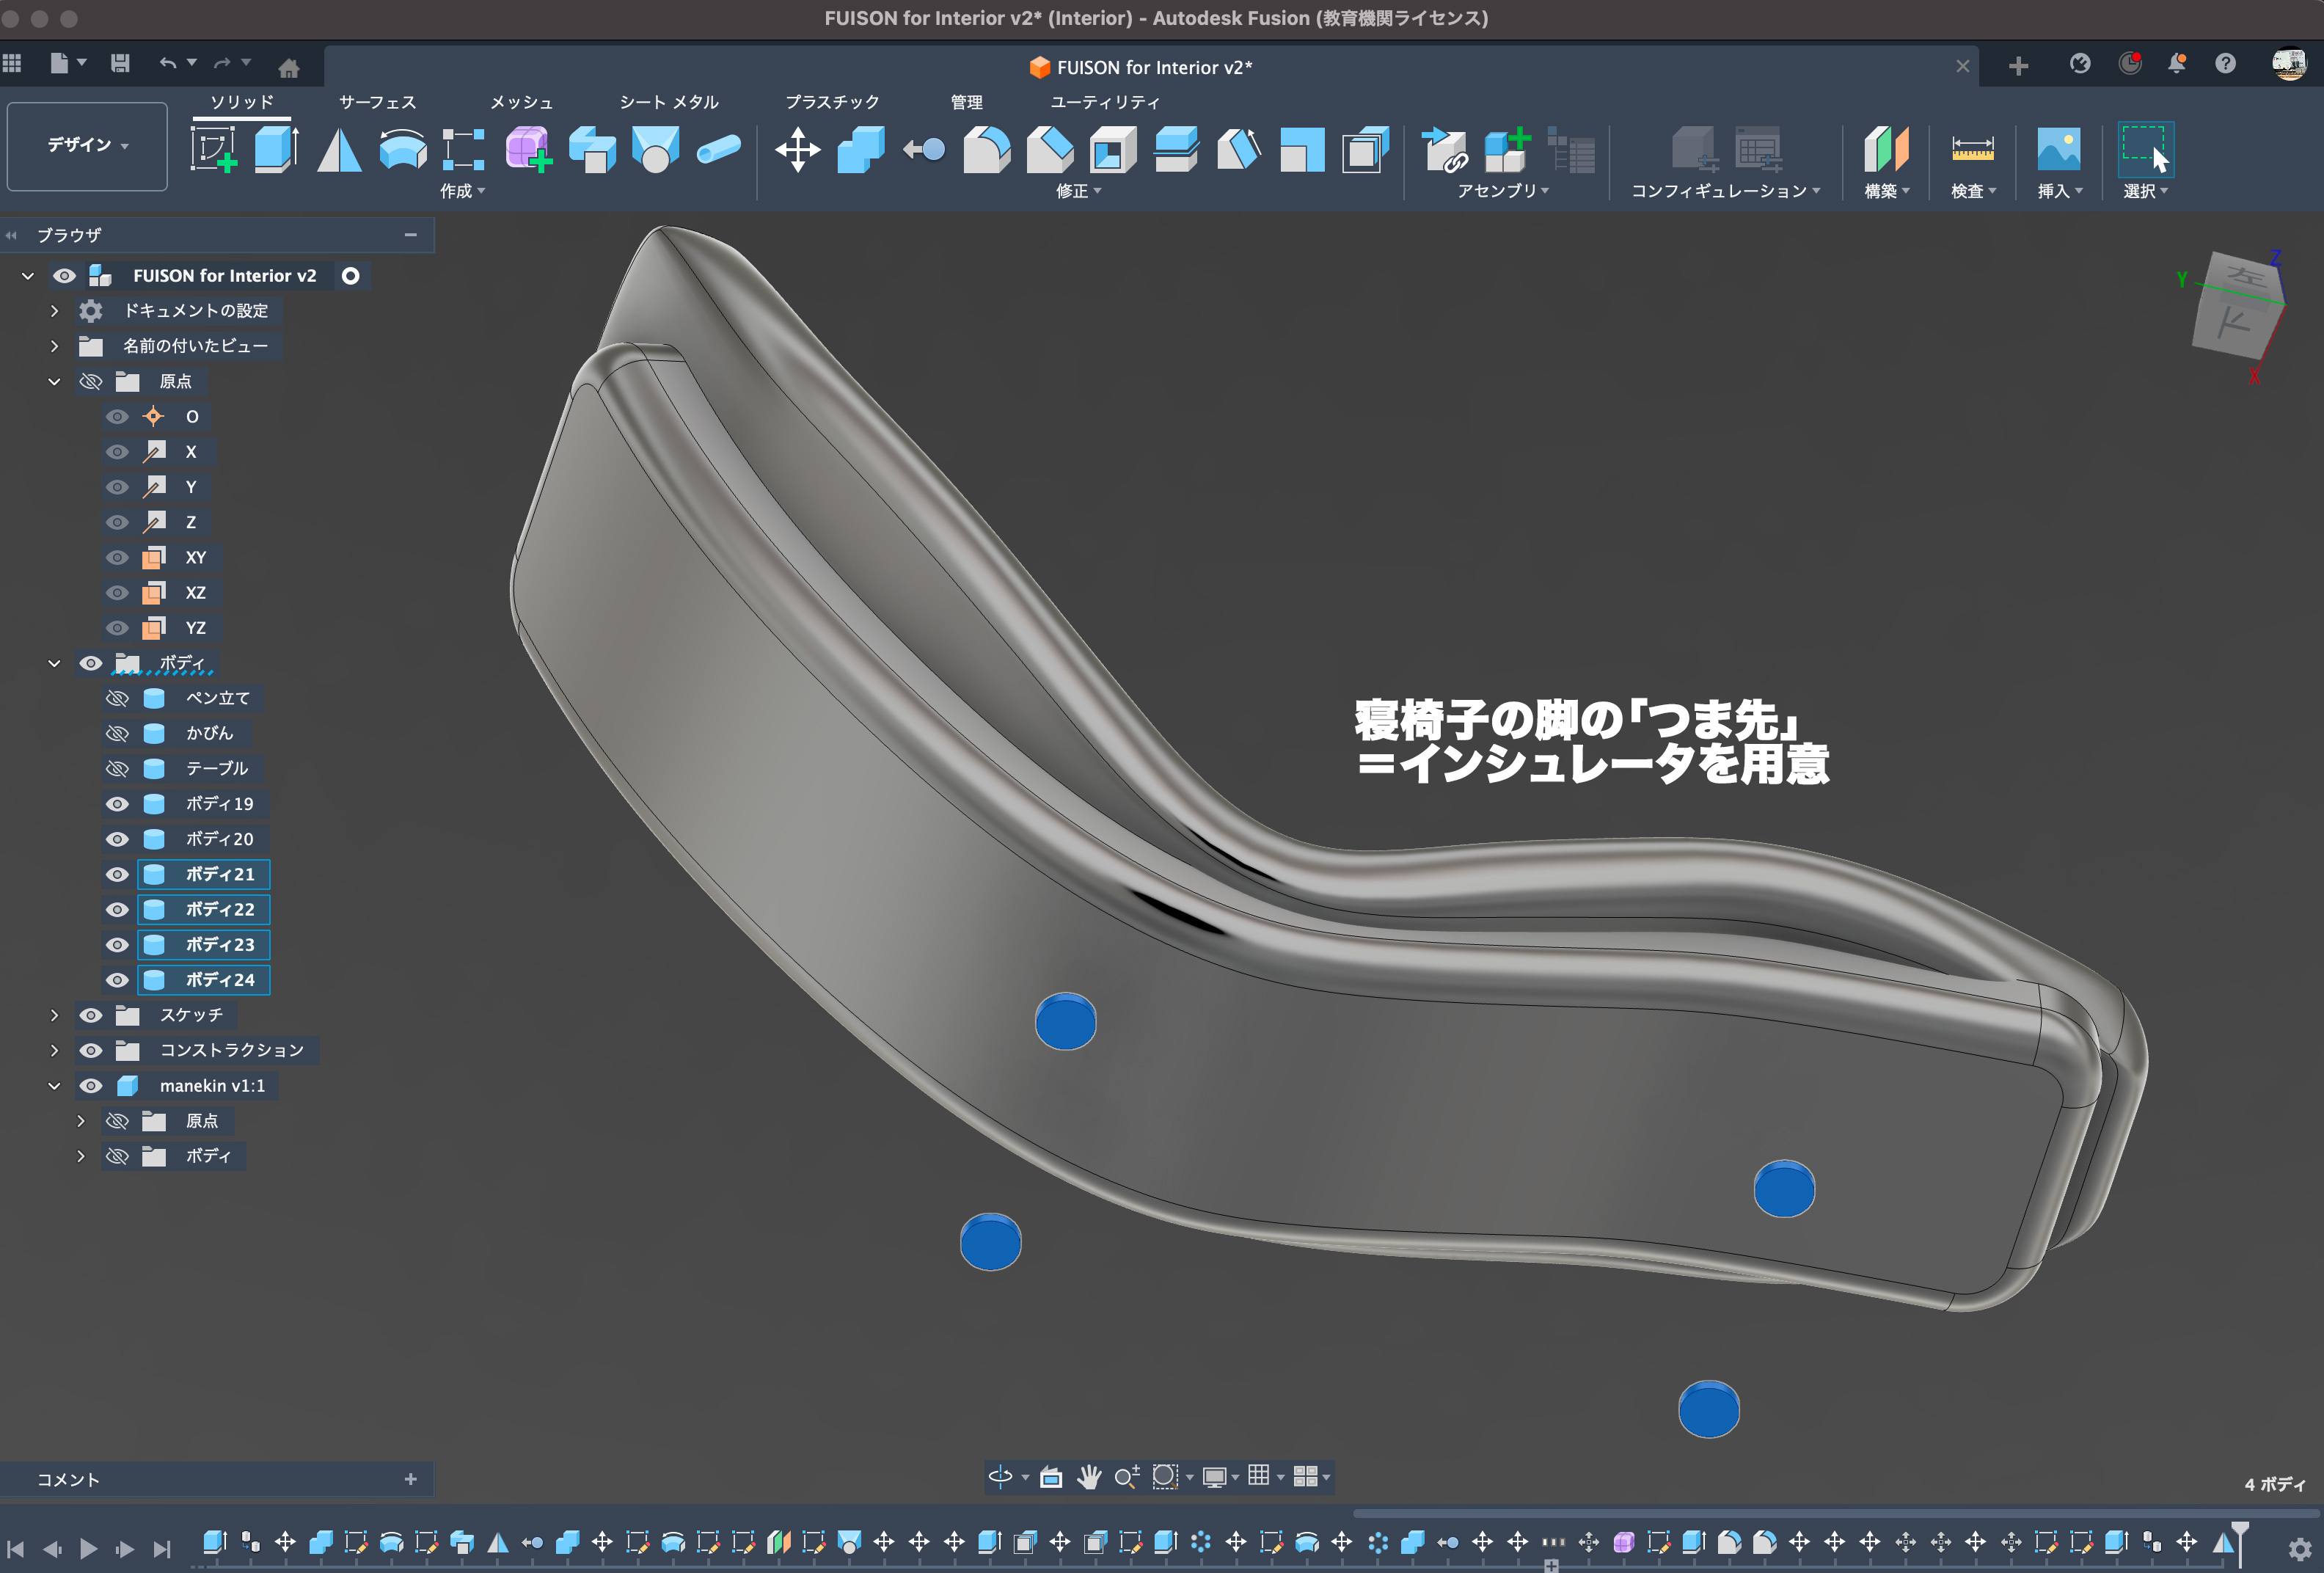This screenshot has height=1573, width=2324.
Task: Switch to the サーフェス tab
Action: click(x=377, y=102)
